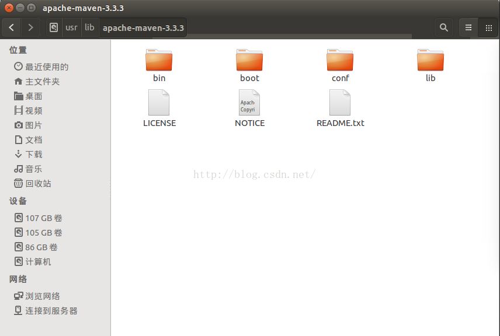500x336 pixels.
Task: Click the server icon beside 连接到服务器
Action: click(x=19, y=310)
